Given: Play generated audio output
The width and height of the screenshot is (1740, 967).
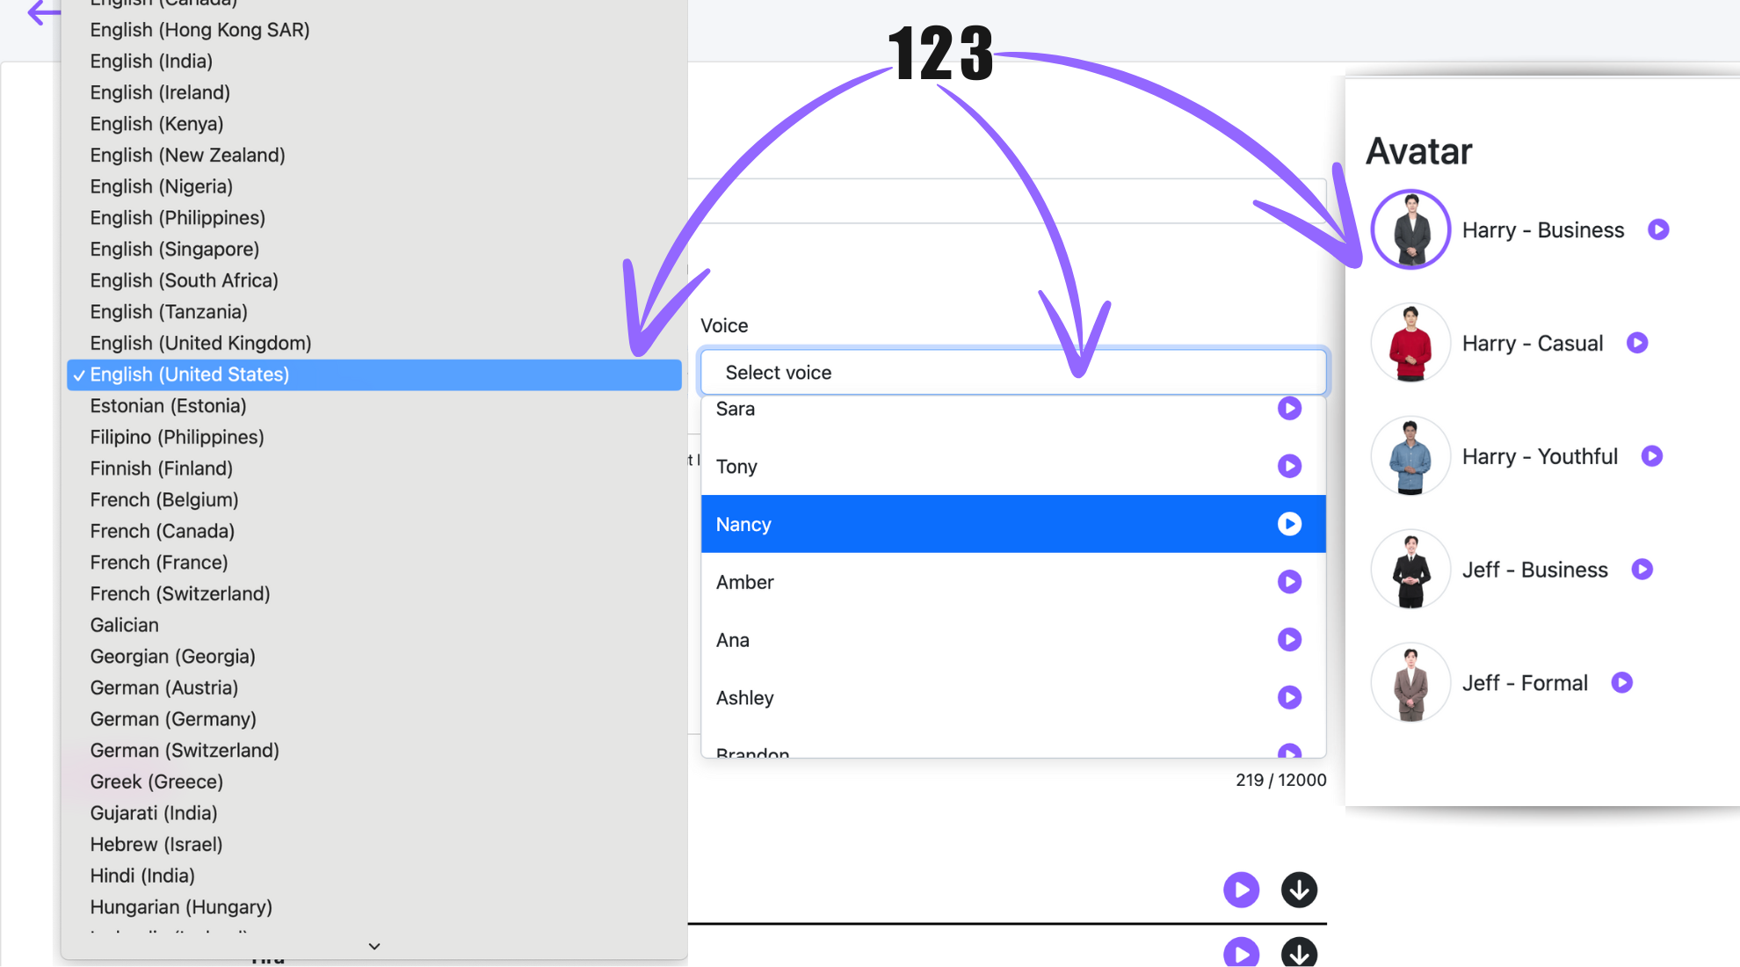Looking at the screenshot, I should 1243,890.
